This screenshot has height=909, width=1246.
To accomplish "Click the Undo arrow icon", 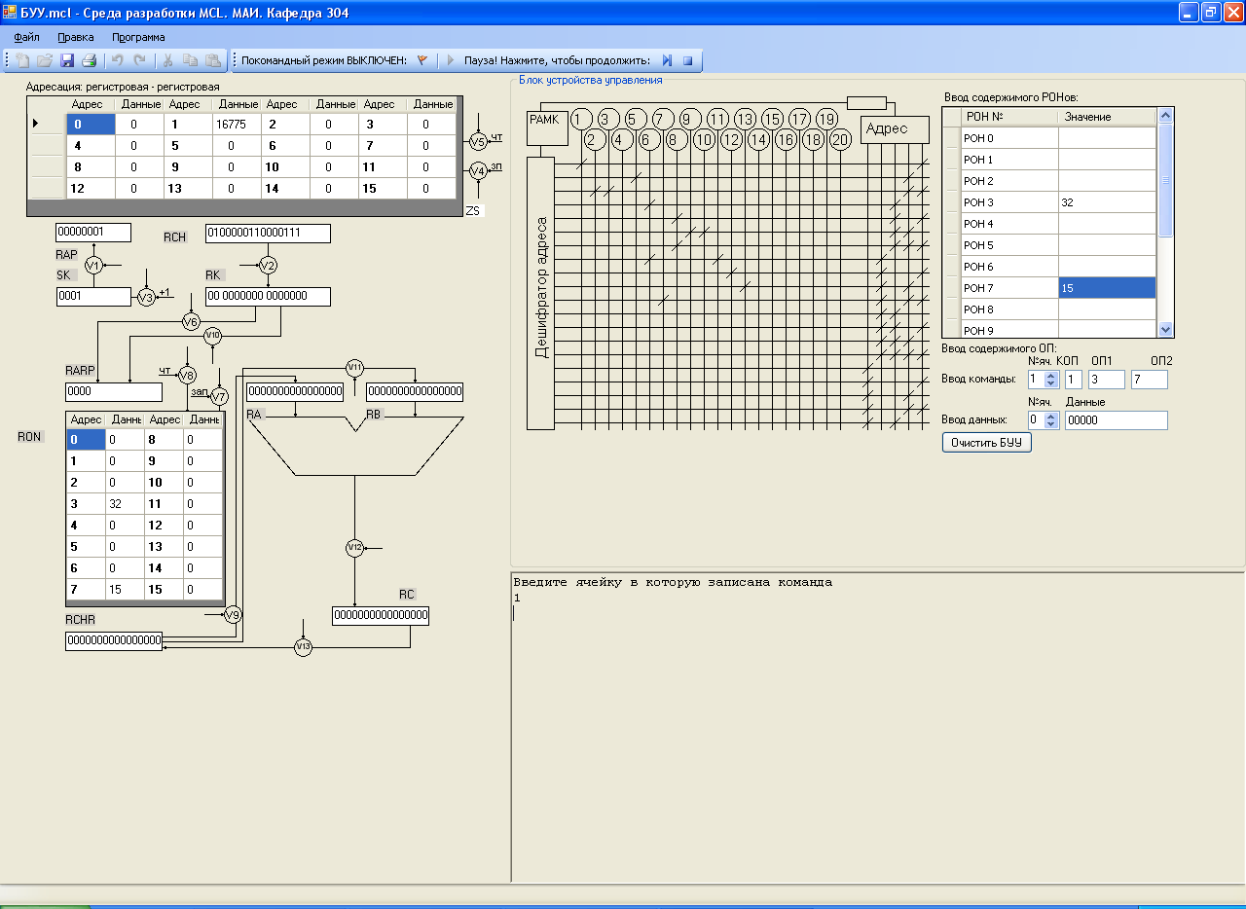I will tap(117, 60).
